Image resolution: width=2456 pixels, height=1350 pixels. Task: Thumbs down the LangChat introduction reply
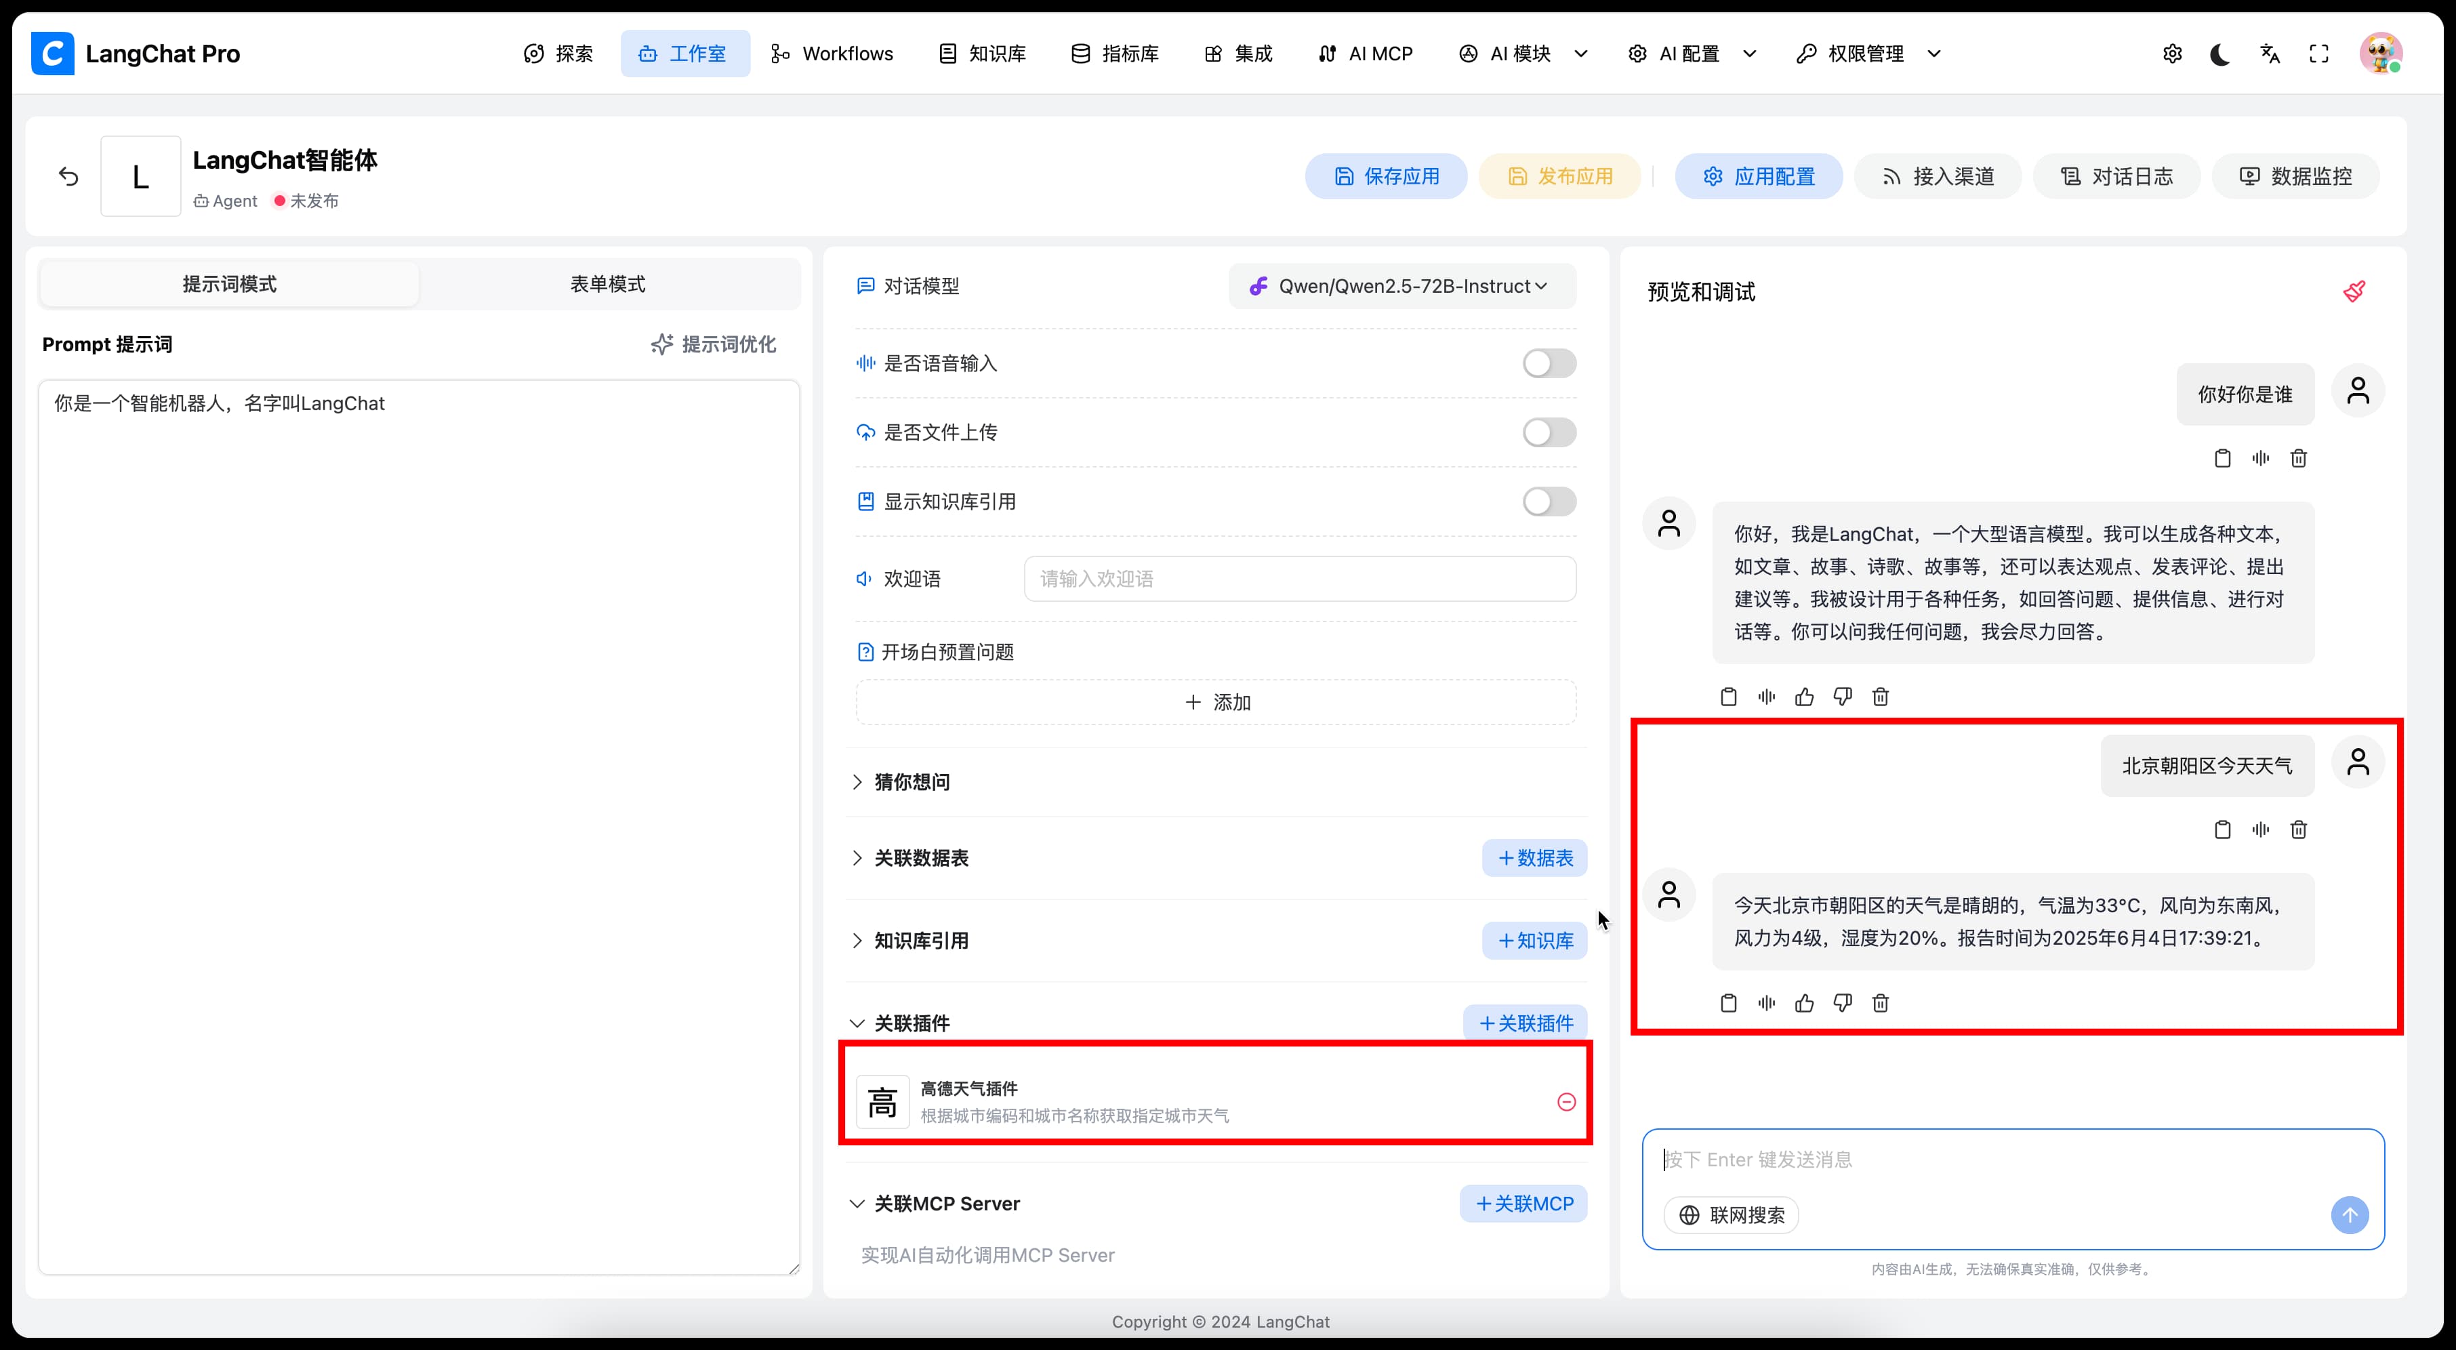pyautogui.click(x=1843, y=697)
